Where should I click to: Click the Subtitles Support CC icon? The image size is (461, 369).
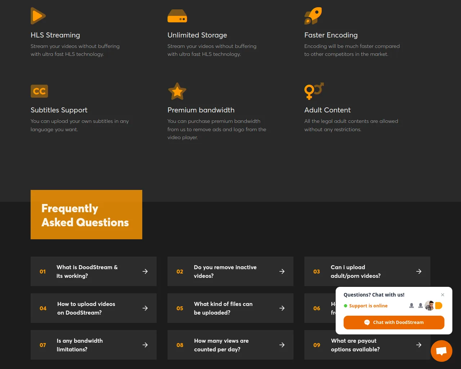(39, 91)
